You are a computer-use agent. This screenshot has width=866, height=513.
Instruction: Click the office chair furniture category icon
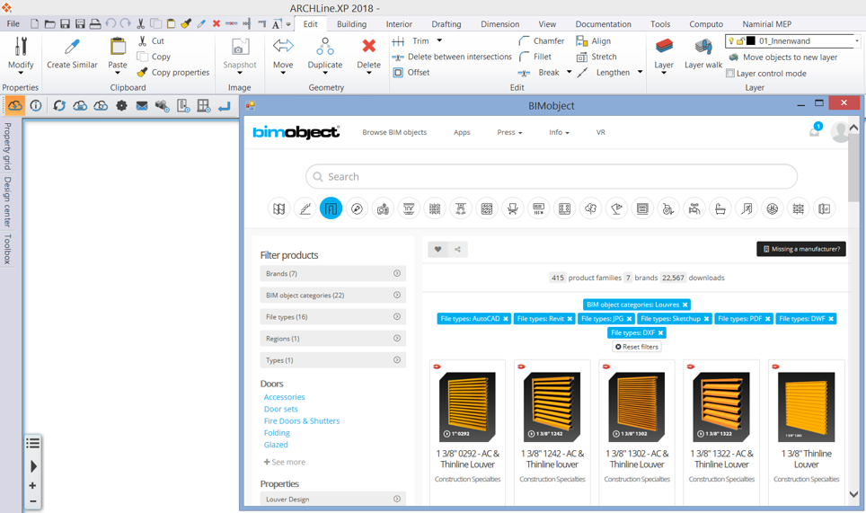(x=513, y=208)
